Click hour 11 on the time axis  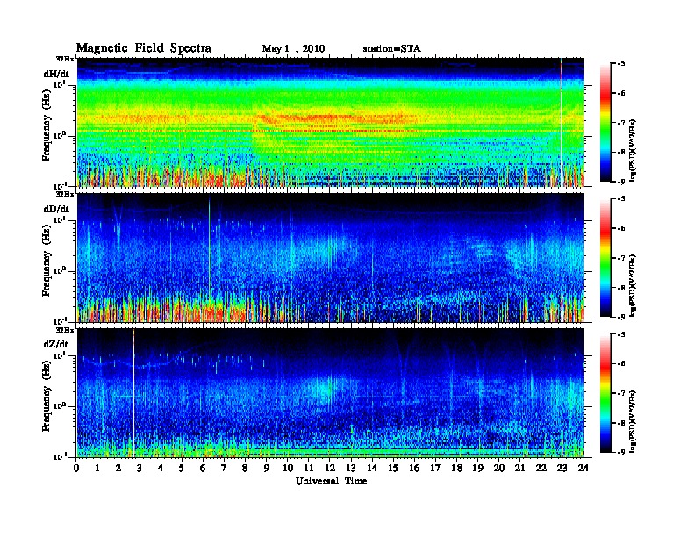click(309, 469)
